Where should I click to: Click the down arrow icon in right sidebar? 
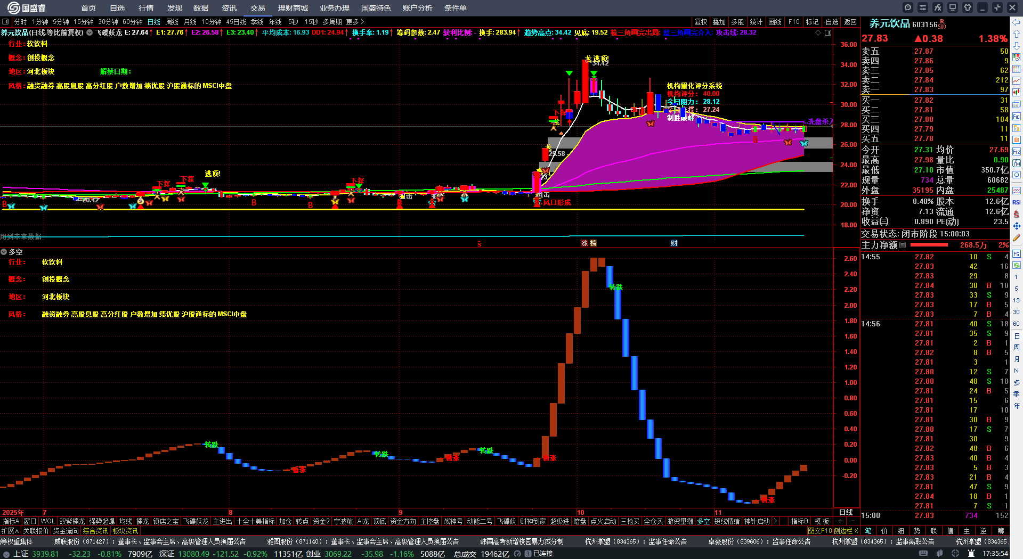click(x=1017, y=46)
